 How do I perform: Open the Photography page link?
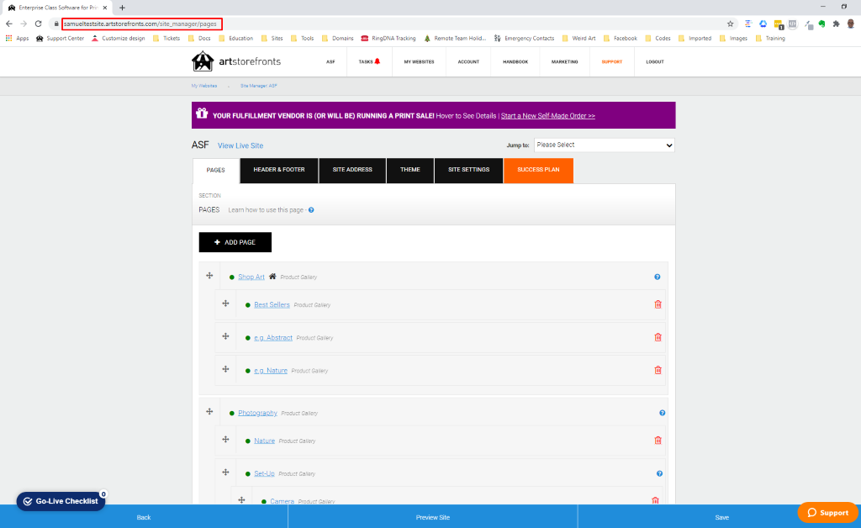pos(257,413)
